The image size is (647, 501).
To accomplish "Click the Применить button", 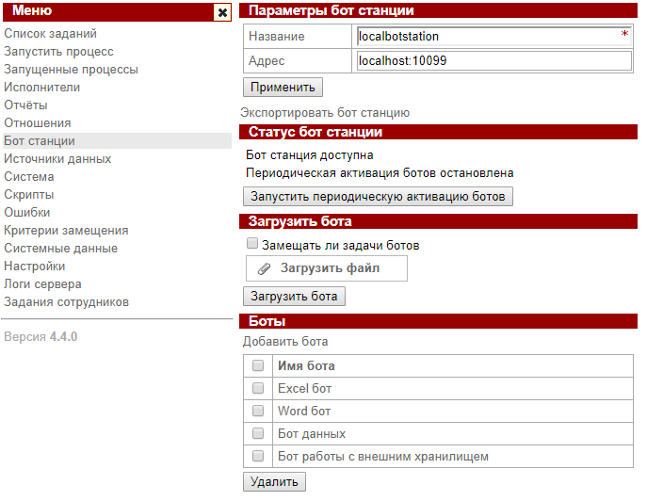I will point(283,87).
